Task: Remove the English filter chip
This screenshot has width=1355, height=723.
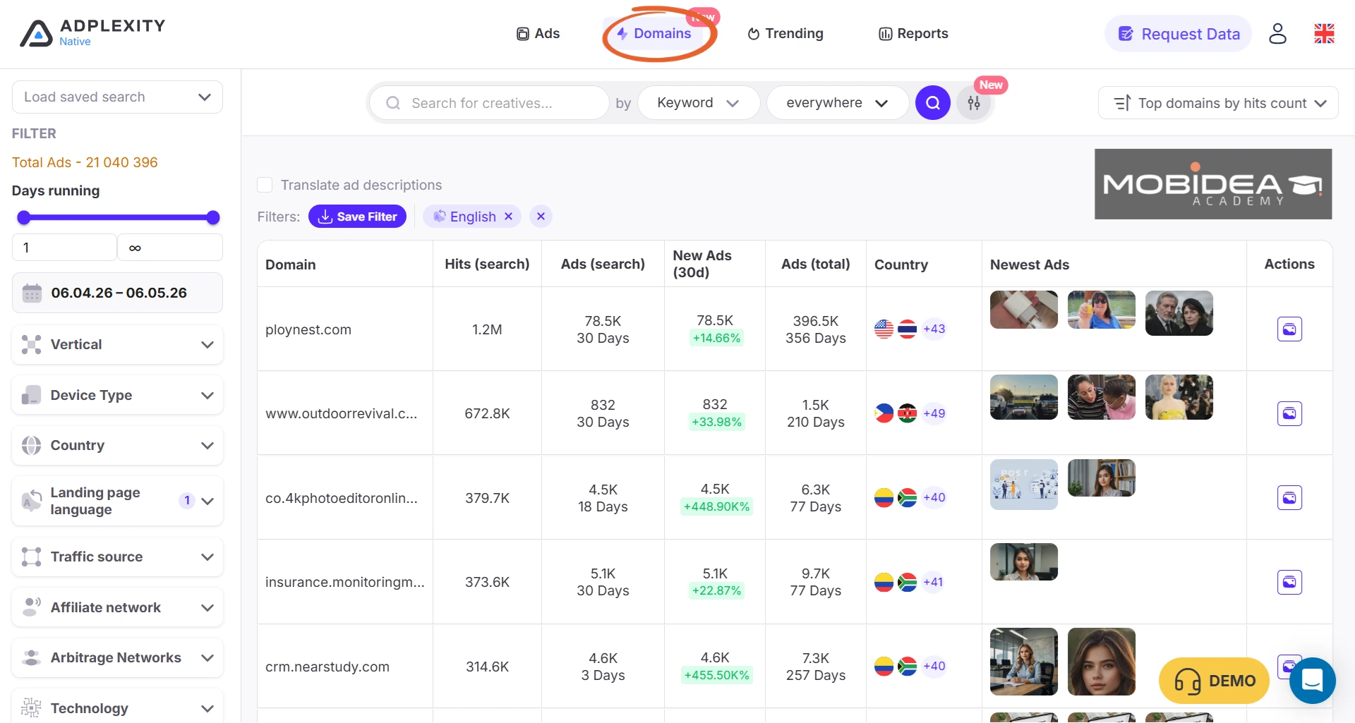Action: [508, 217]
